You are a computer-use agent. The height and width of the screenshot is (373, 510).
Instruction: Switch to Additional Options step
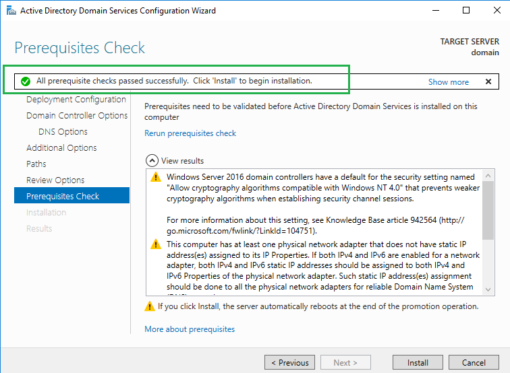[61, 148]
